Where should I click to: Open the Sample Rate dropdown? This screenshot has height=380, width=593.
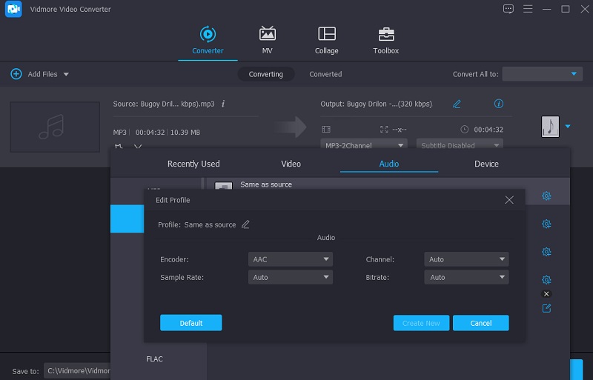[x=291, y=278]
